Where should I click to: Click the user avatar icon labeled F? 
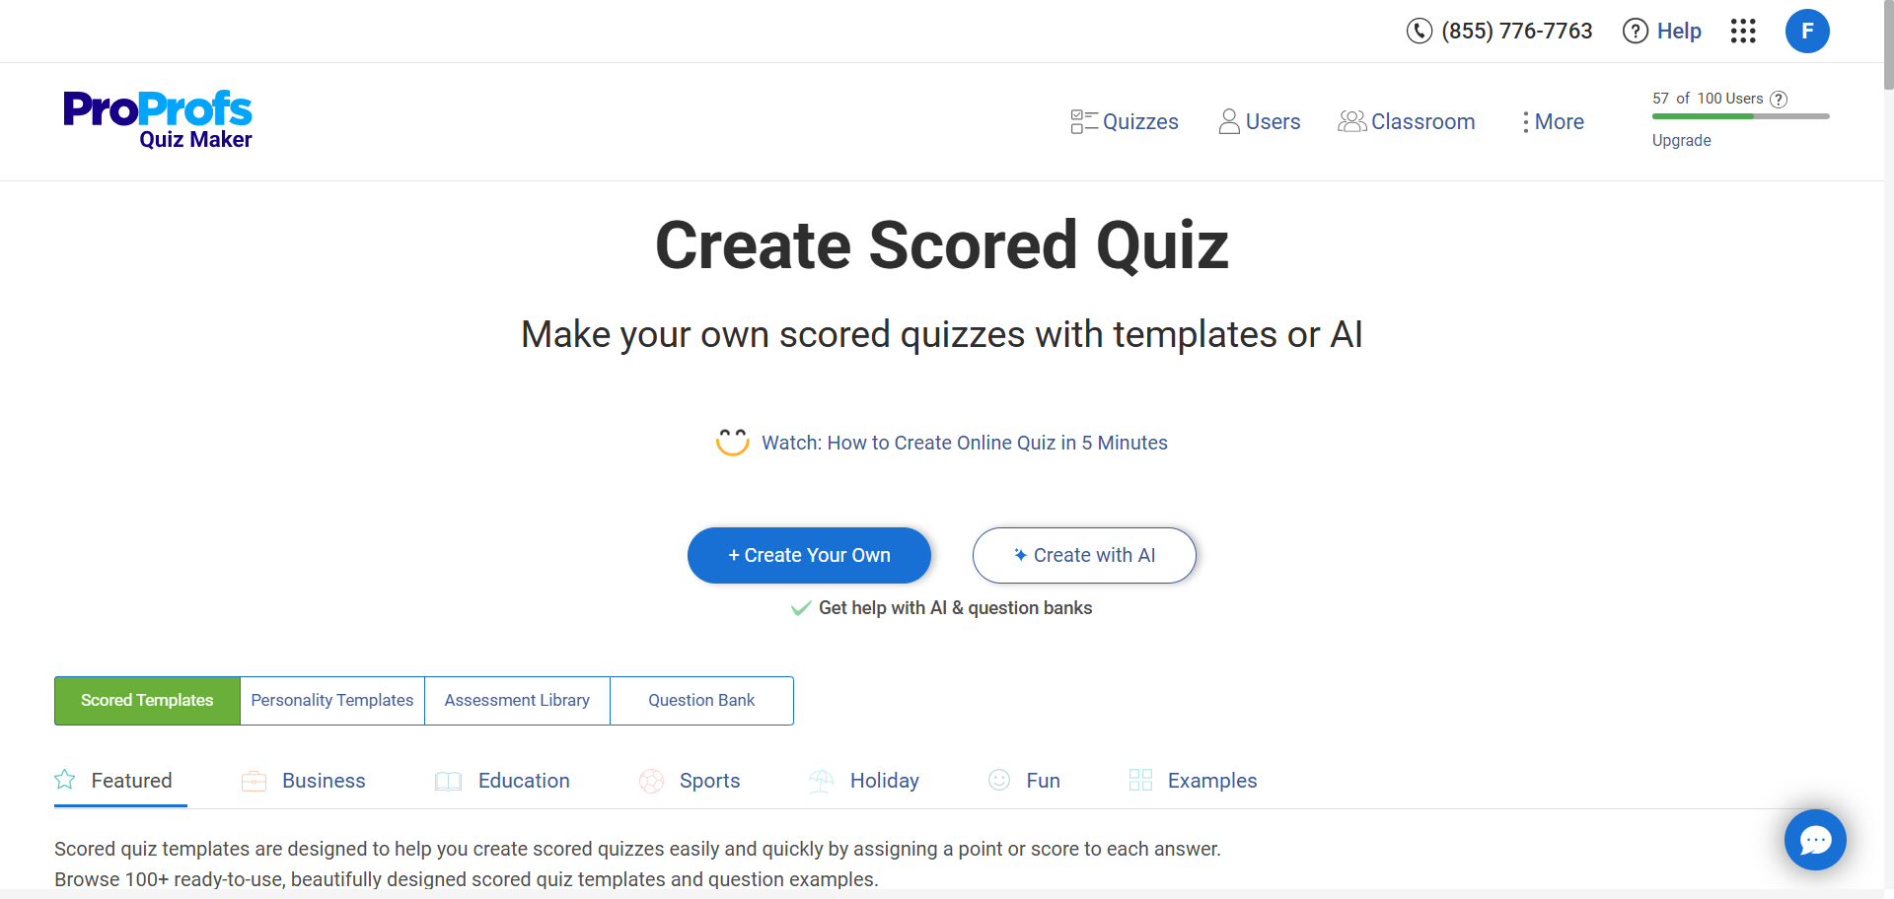pyautogui.click(x=1806, y=32)
